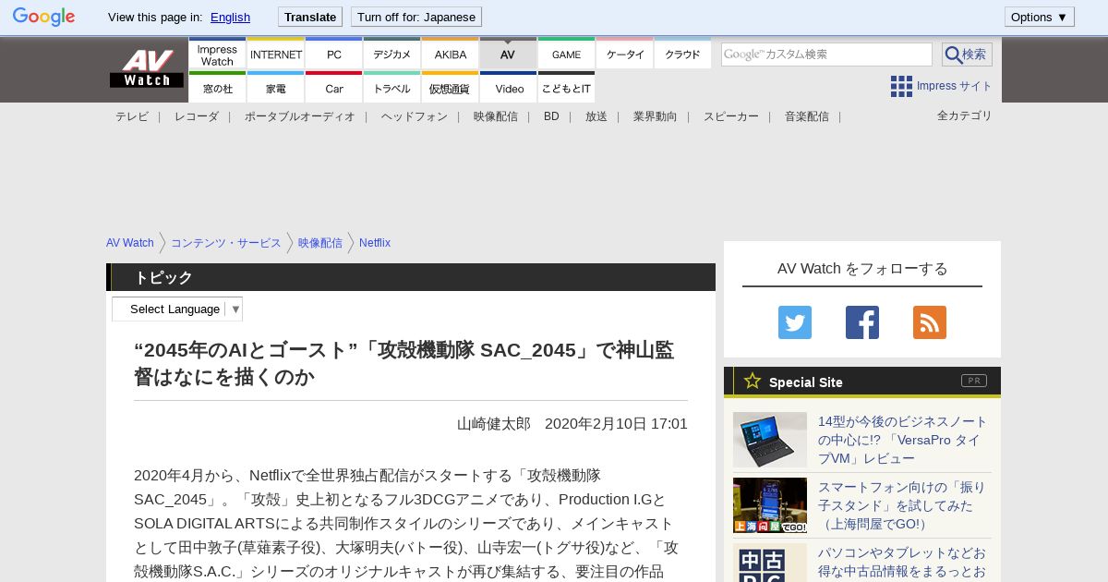Go to レコーダ category

click(x=197, y=116)
